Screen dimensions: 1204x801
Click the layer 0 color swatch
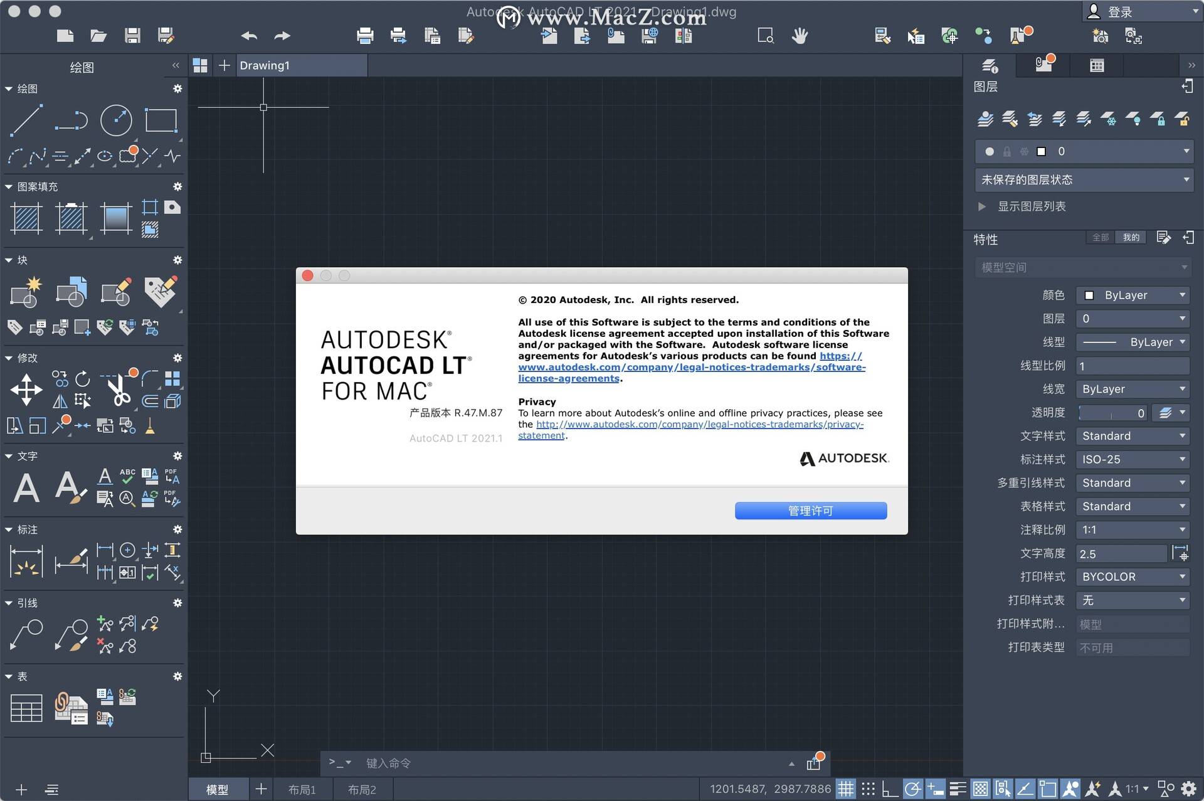coord(1042,151)
